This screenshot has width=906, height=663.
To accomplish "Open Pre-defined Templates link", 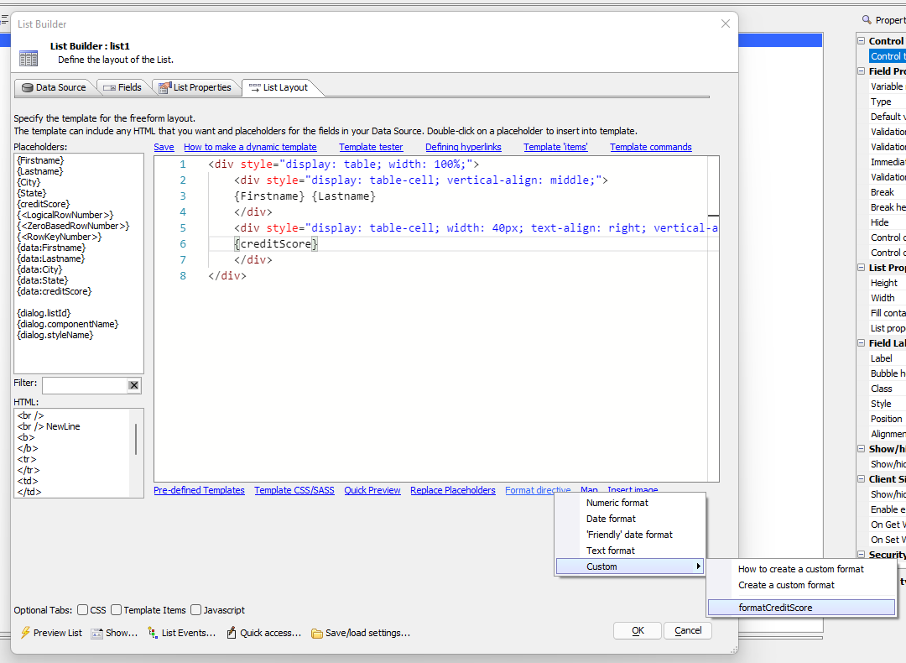I will click(199, 490).
